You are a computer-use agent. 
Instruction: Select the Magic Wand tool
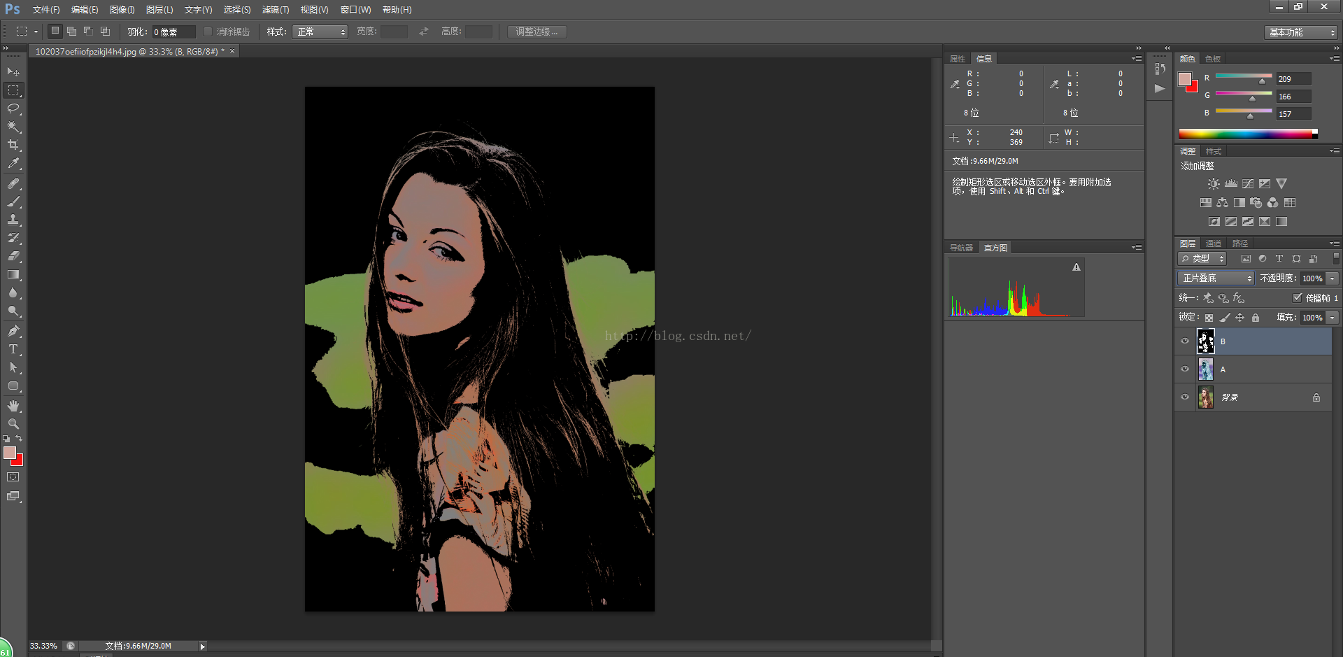click(x=13, y=127)
